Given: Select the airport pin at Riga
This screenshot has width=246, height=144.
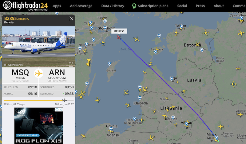Looking at the screenshot, I should [172, 79].
